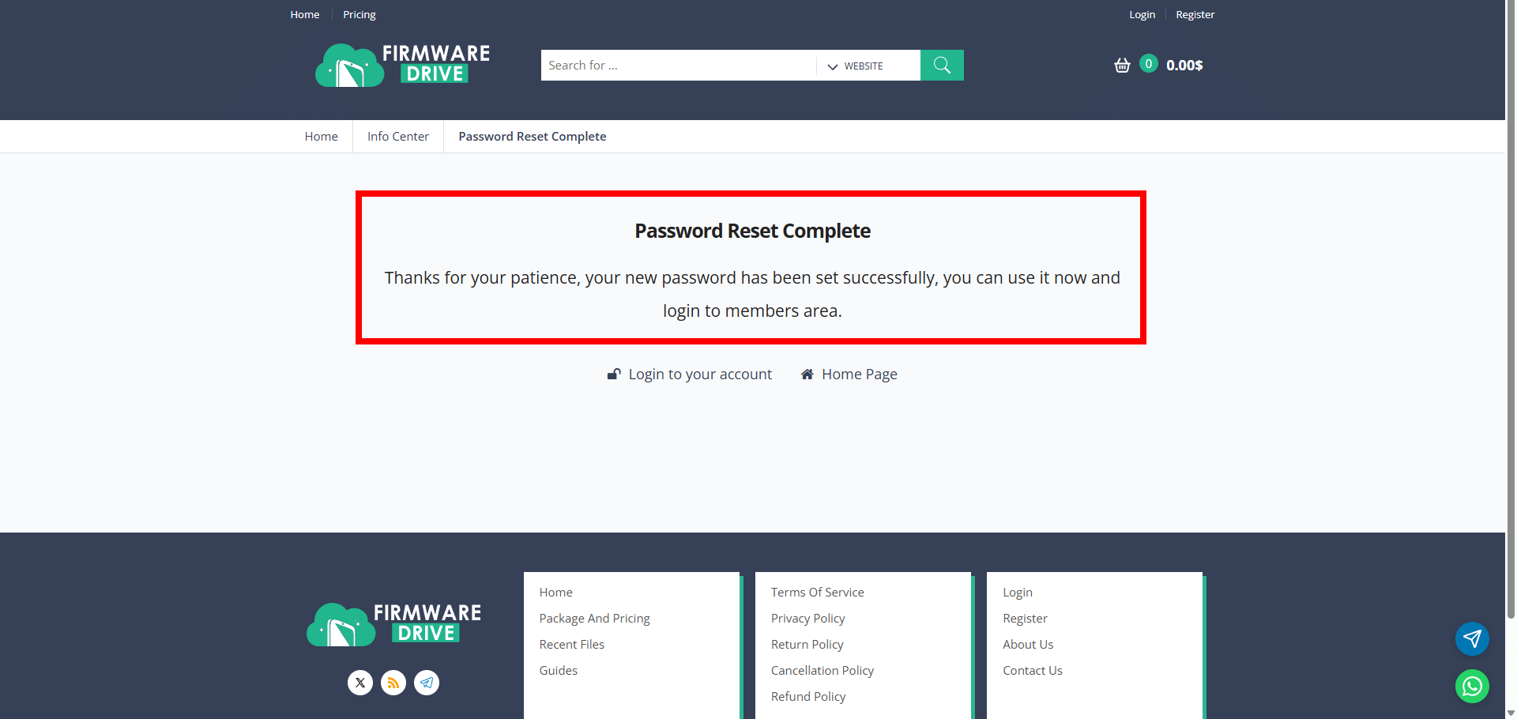Open Terms Of Service in footer

pos(817,592)
